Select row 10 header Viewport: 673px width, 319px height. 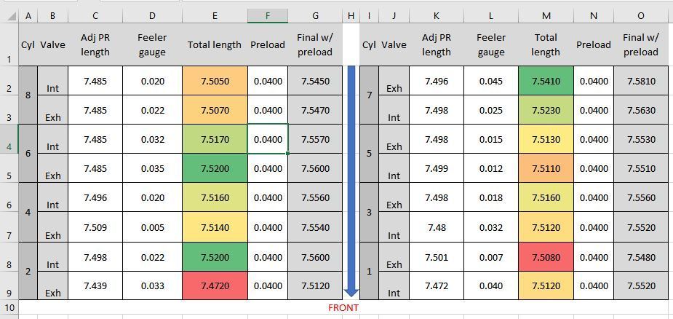pos(9,308)
